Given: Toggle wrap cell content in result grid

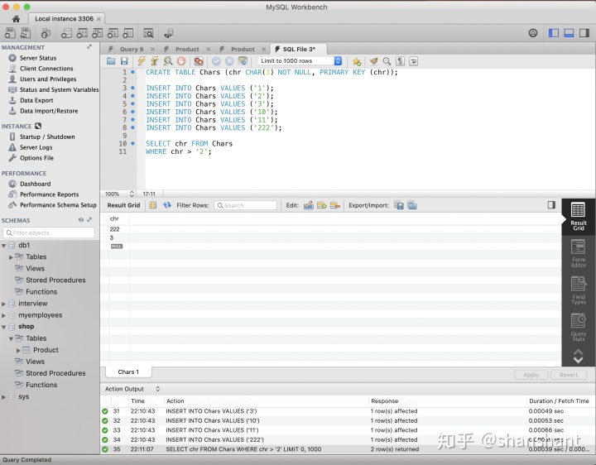Looking at the screenshot, I should pos(153,205).
